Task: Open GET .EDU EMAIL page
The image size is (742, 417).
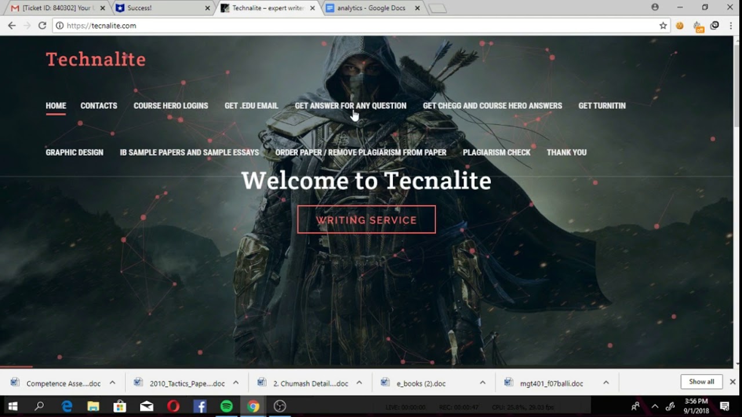Action: 251,106
